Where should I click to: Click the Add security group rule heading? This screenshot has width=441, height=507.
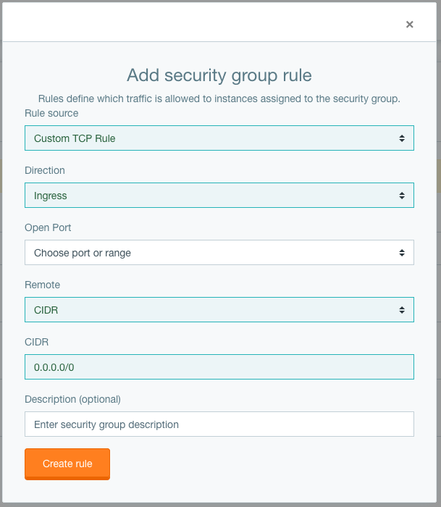[219, 75]
